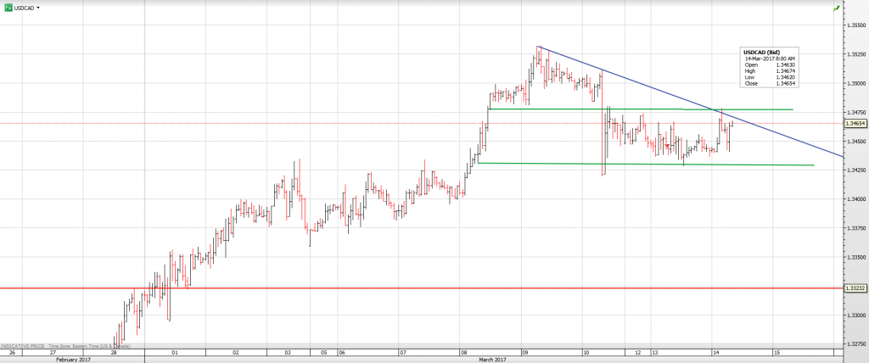Click the 14 date marker on time axis
The height and width of the screenshot is (363, 869).
715,351
